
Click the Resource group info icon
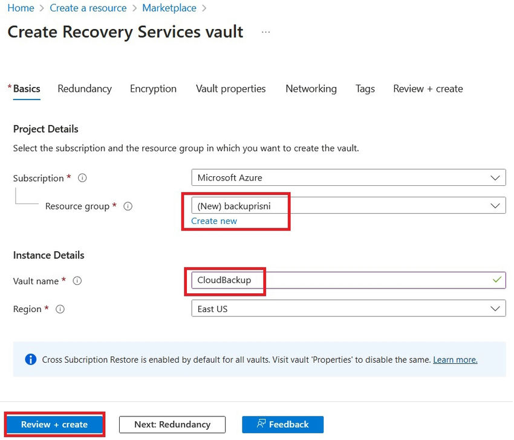pos(128,206)
